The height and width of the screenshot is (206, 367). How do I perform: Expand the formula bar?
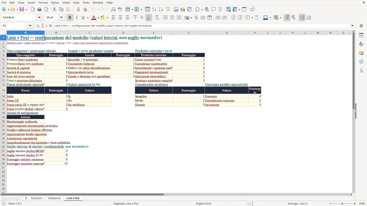352,26
